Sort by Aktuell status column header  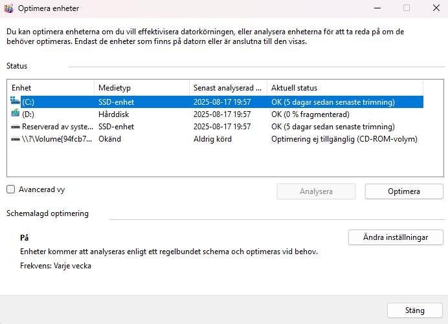pos(343,88)
